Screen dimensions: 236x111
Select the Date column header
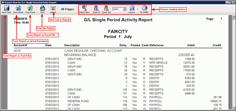click(48, 45)
